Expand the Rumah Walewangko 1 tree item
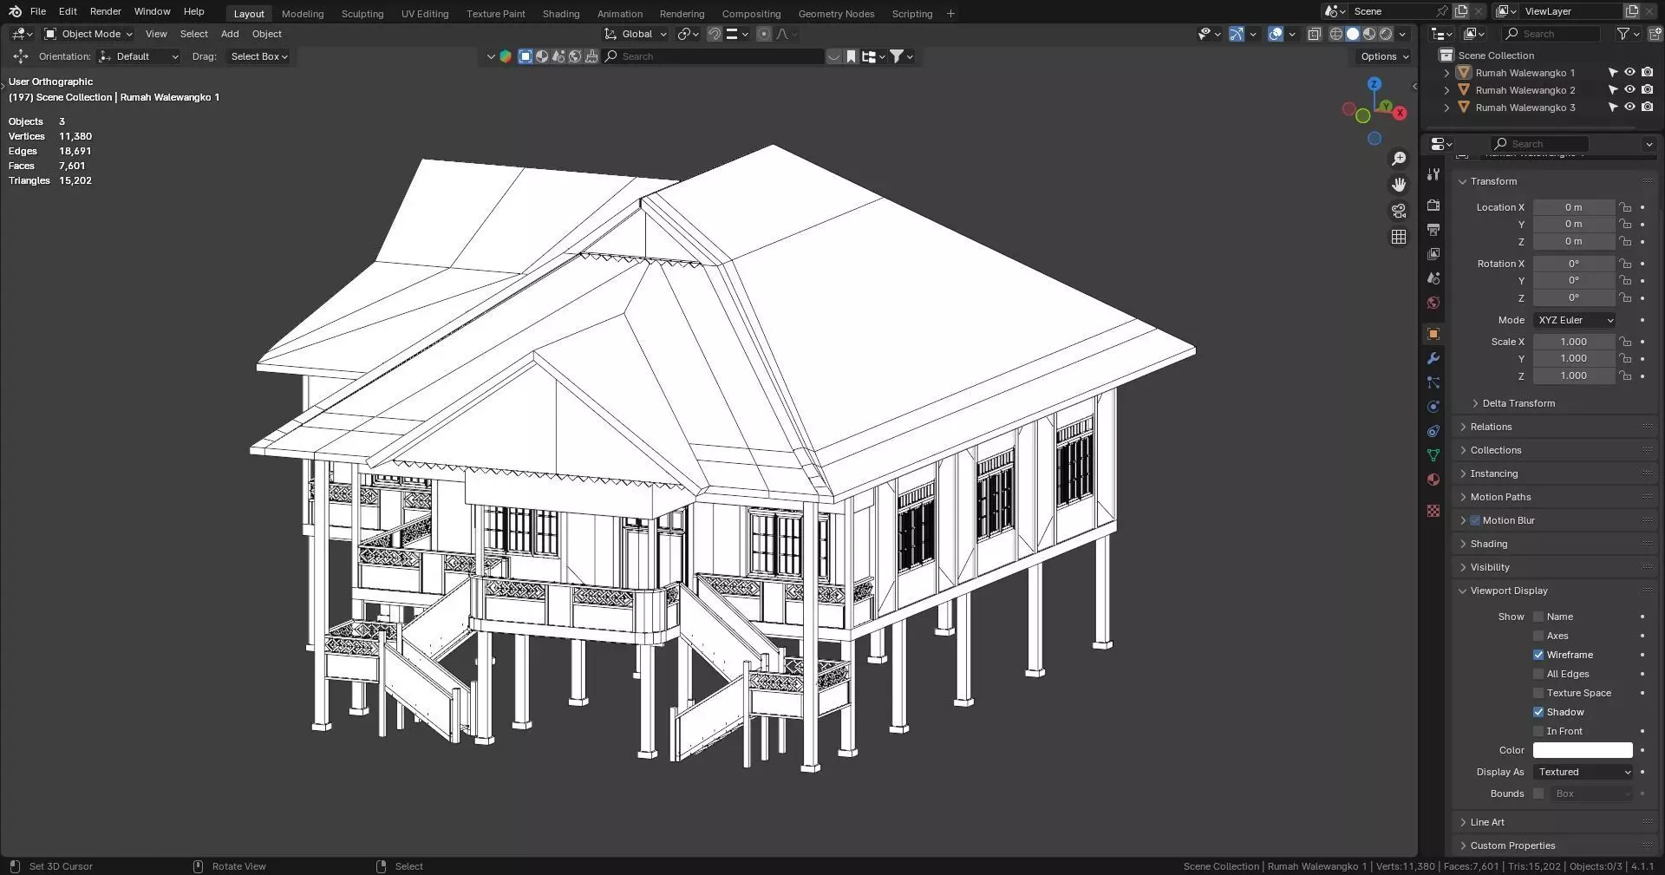This screenshot has height=875, width=1665. click(x=1446, y=73)
